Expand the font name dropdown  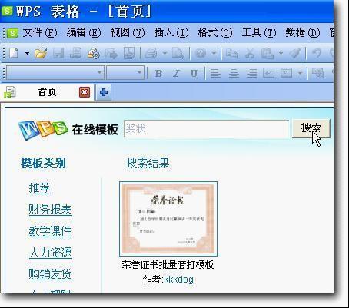pos(99,72)
